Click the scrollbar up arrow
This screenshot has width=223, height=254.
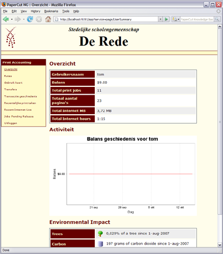point(220,27)
